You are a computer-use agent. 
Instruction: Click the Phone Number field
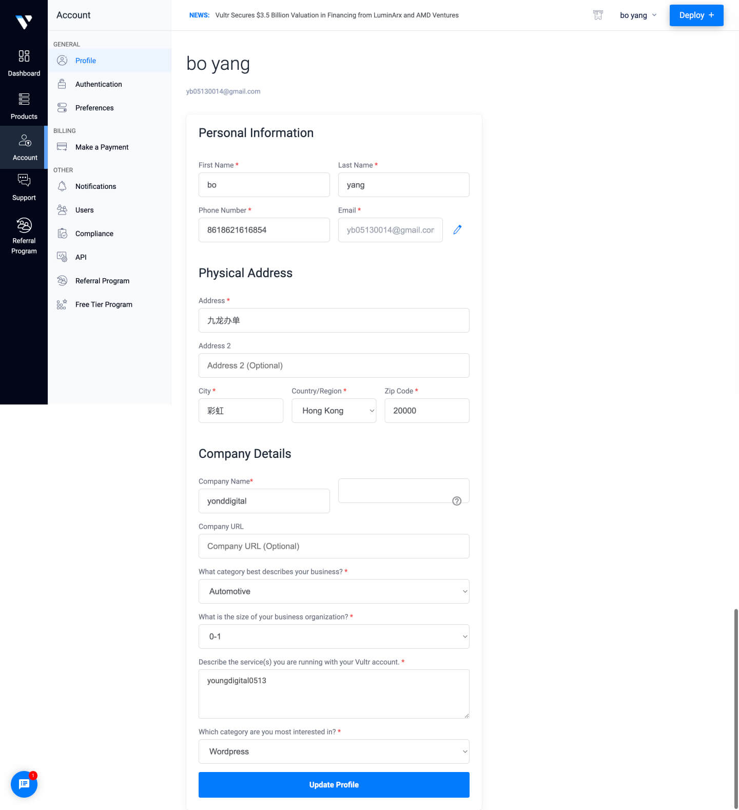click(264, 230)
